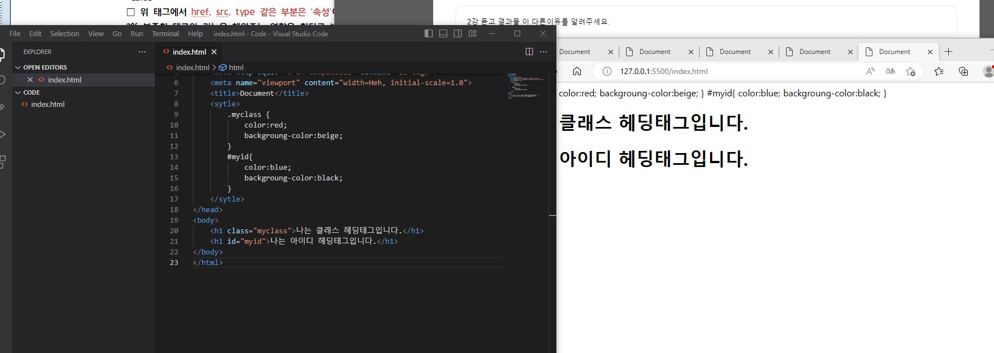Screen dimensions: 994x353
Task: Add this page to favorites
Action: 910,71
